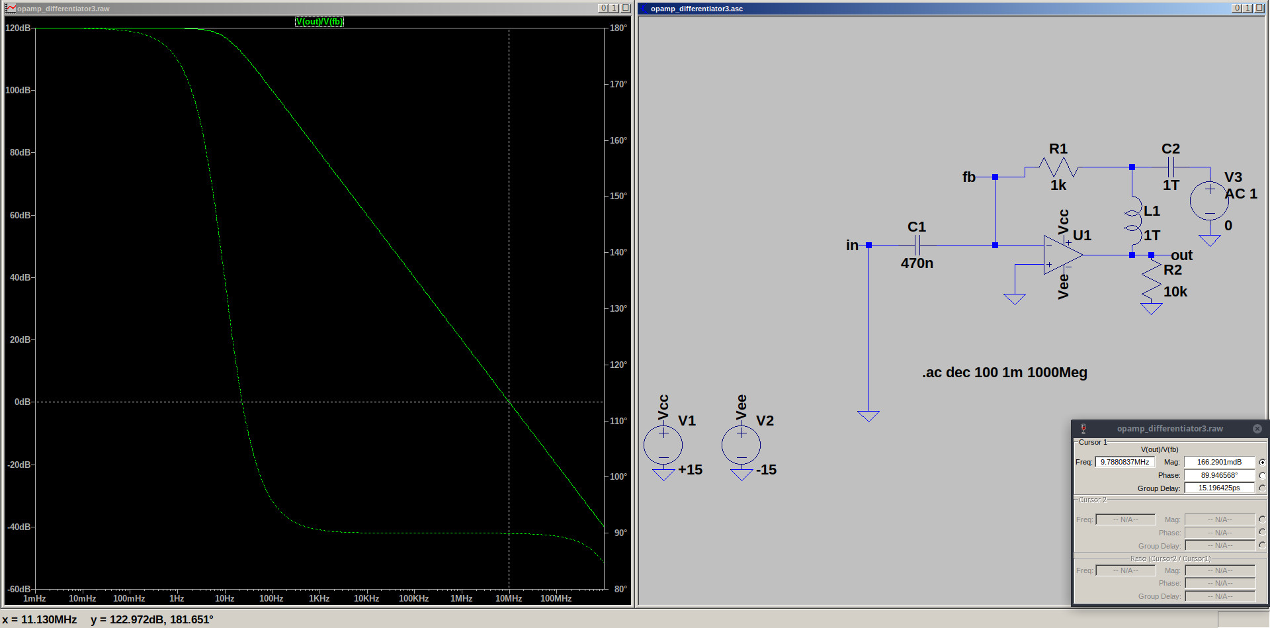Viewport: 1270px width, 628px height.
Task: Select the U1 op-amp triangle symbol
Action: [1062, 255]
